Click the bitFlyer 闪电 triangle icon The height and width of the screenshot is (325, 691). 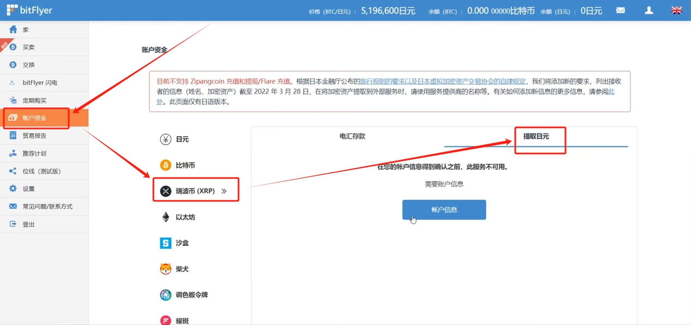pyautogui.click(x=13, y=83)
